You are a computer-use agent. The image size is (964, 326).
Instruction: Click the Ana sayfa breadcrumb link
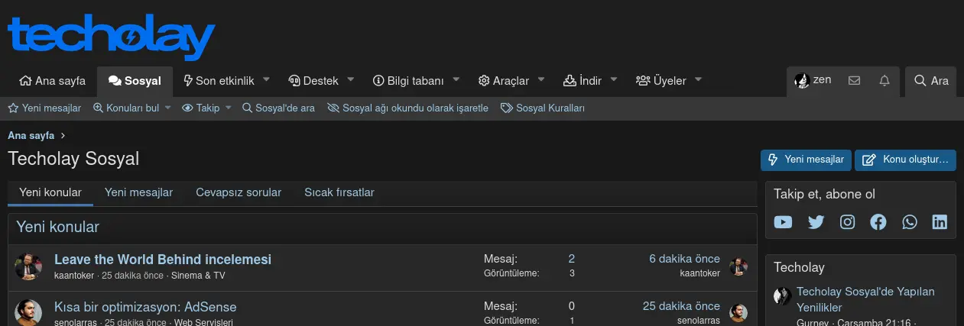(31, 136)
